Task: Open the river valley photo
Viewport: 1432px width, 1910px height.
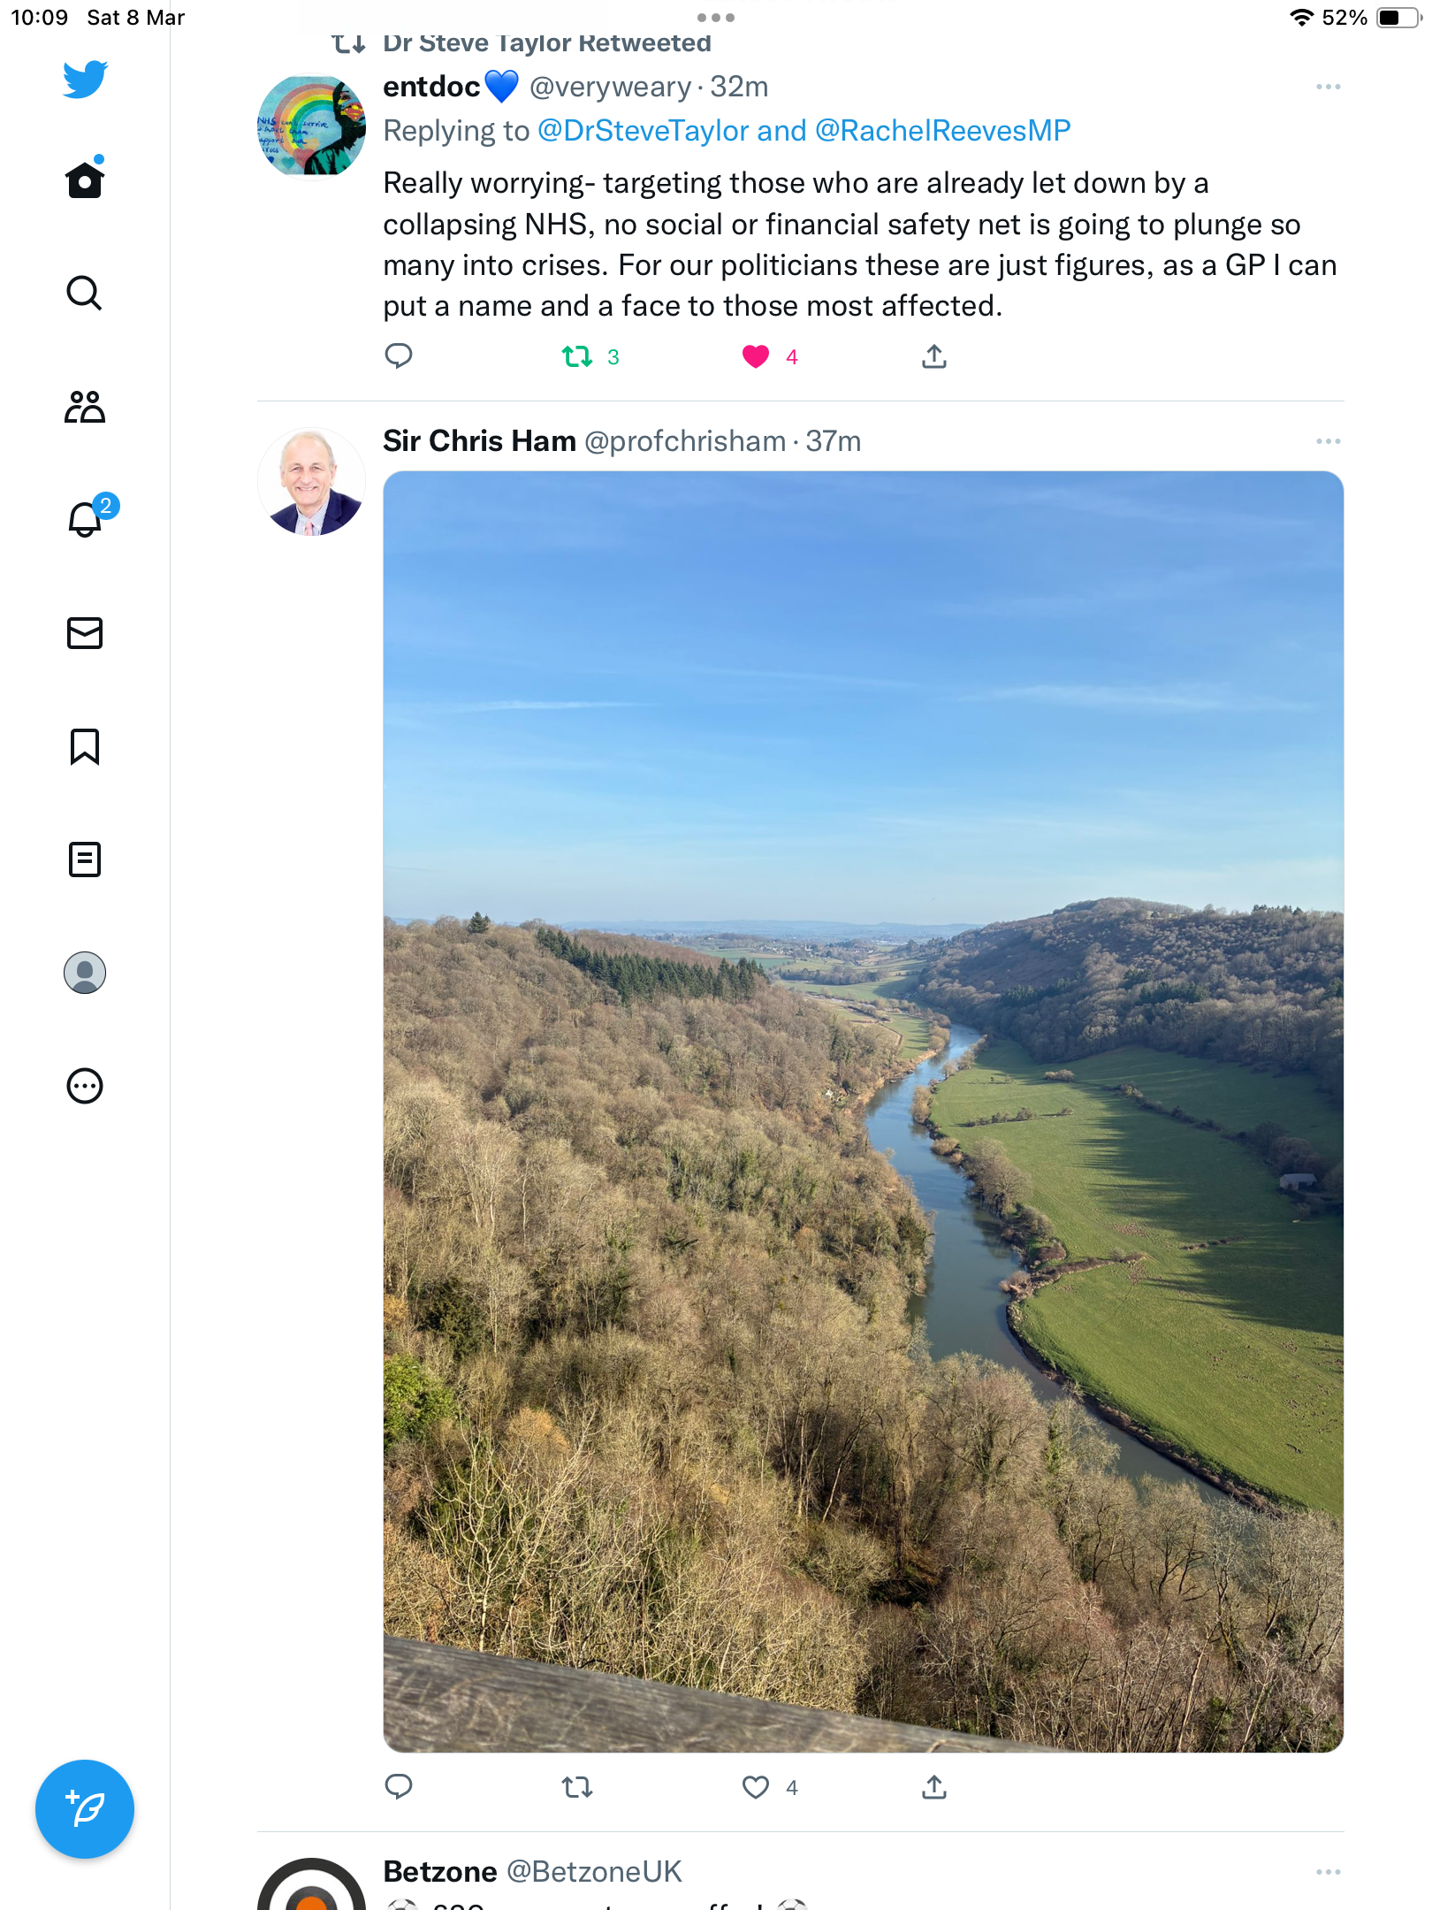Action: [863, 1112]
